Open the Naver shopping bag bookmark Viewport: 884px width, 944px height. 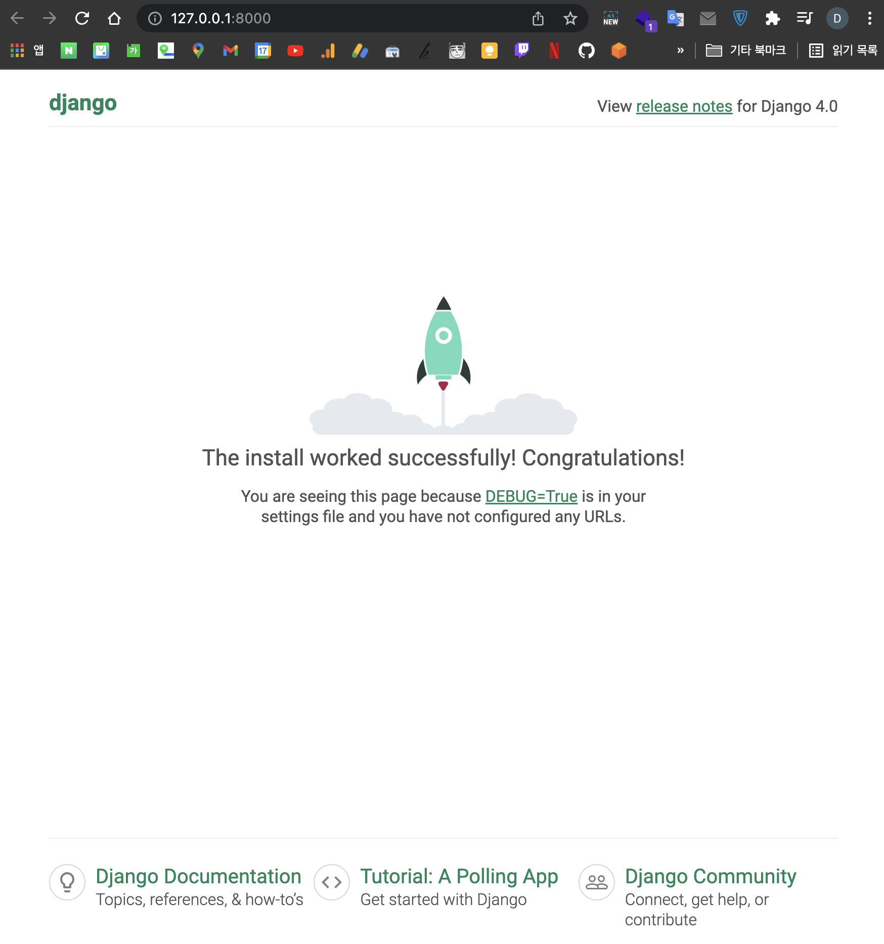click(x=101, y=51)
